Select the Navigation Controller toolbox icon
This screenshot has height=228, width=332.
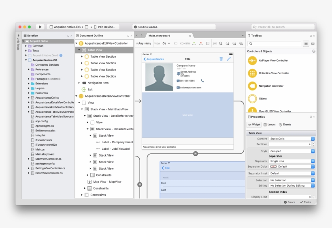(252, 86)
